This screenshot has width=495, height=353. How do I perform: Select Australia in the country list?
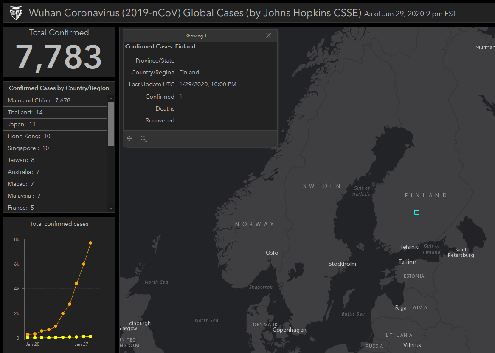click(x=24, y=172)
